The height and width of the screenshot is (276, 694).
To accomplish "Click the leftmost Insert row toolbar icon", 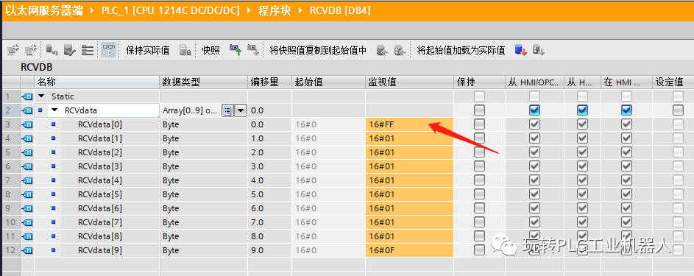I will click(x=13, y=50).
